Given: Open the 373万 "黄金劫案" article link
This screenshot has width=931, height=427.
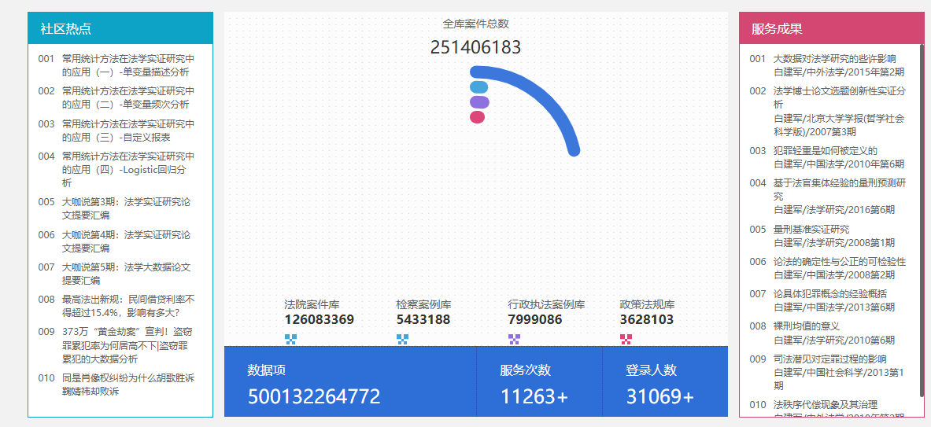Looking at the screenshot, I should (127, 345).
